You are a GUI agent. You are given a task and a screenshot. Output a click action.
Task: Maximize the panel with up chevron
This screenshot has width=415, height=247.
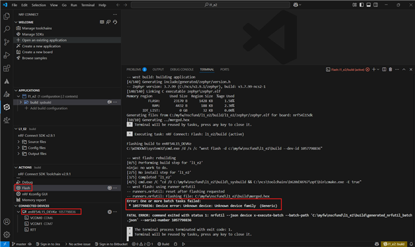pyautogui.click(x=404, y=69)
